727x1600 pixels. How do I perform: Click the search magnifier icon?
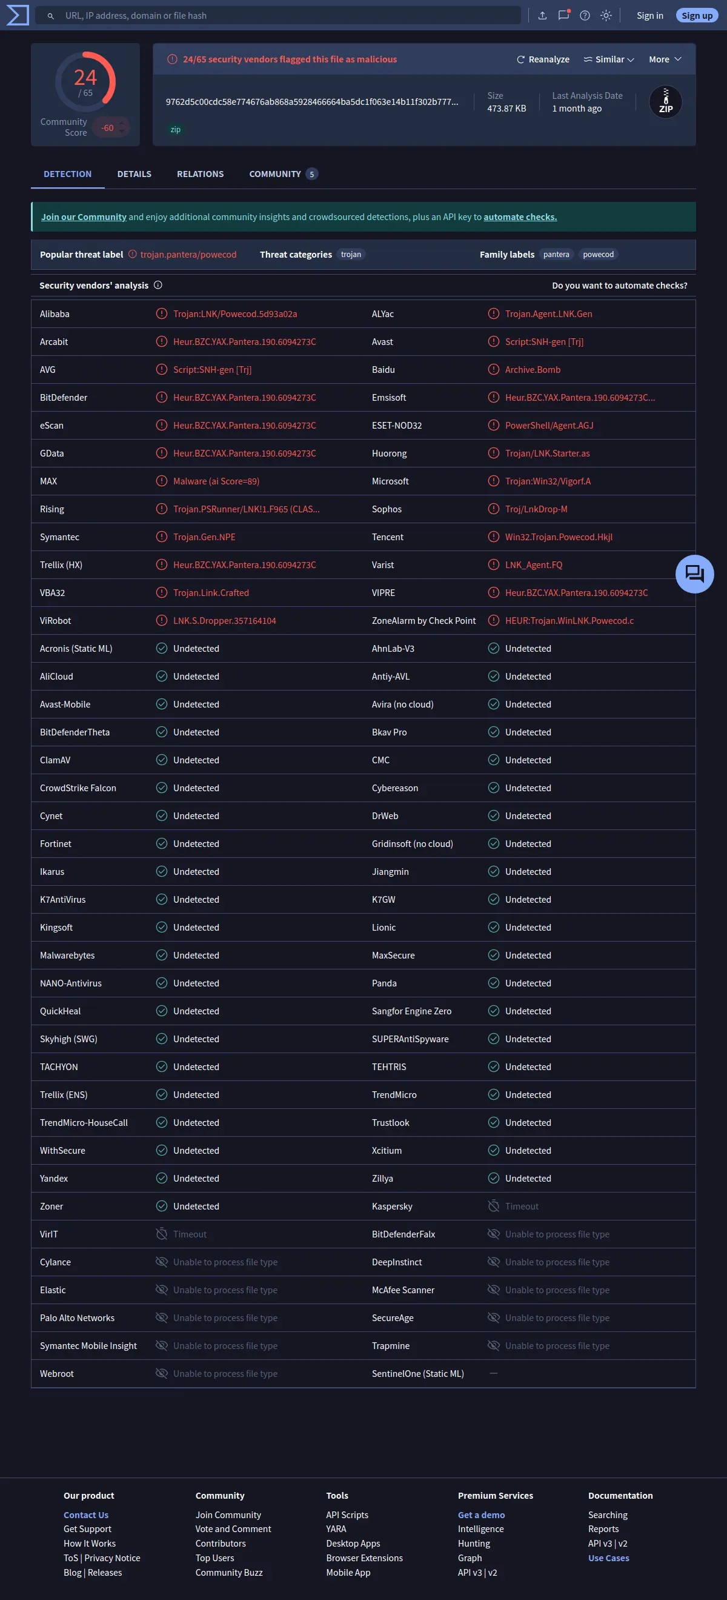[50, 16]
